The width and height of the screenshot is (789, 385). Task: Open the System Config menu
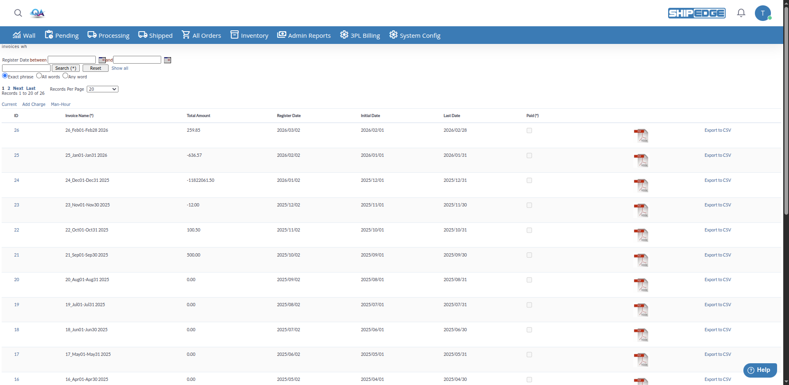tap(415, 35)
